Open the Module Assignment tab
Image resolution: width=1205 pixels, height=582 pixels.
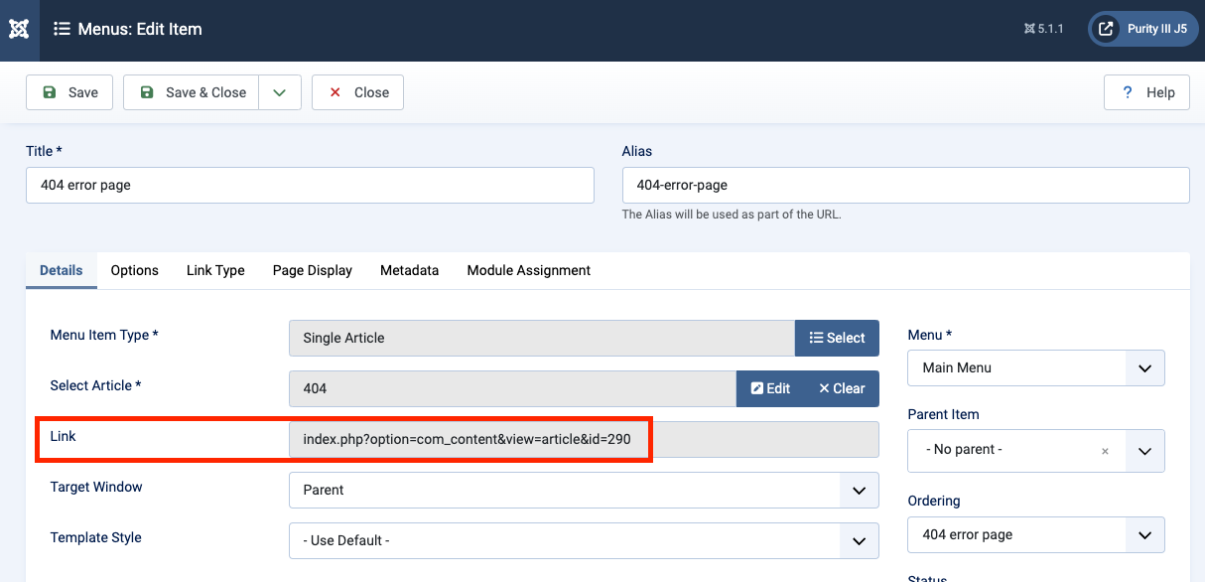pyautogui.click(x=528, y=270)
